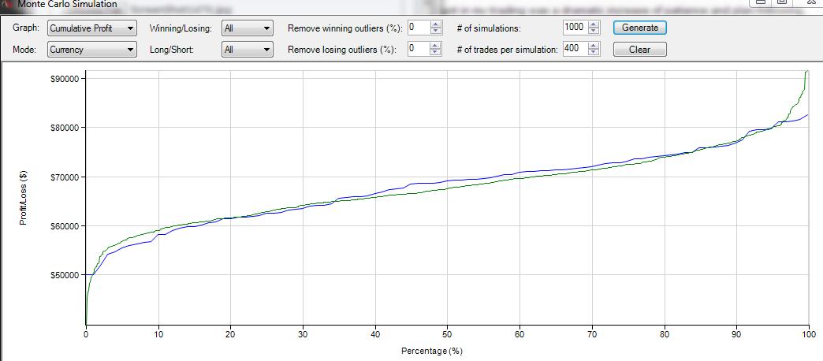Focus the Remove losing outliers input field
Screen dimensions: 823x361
click(419, 50)
